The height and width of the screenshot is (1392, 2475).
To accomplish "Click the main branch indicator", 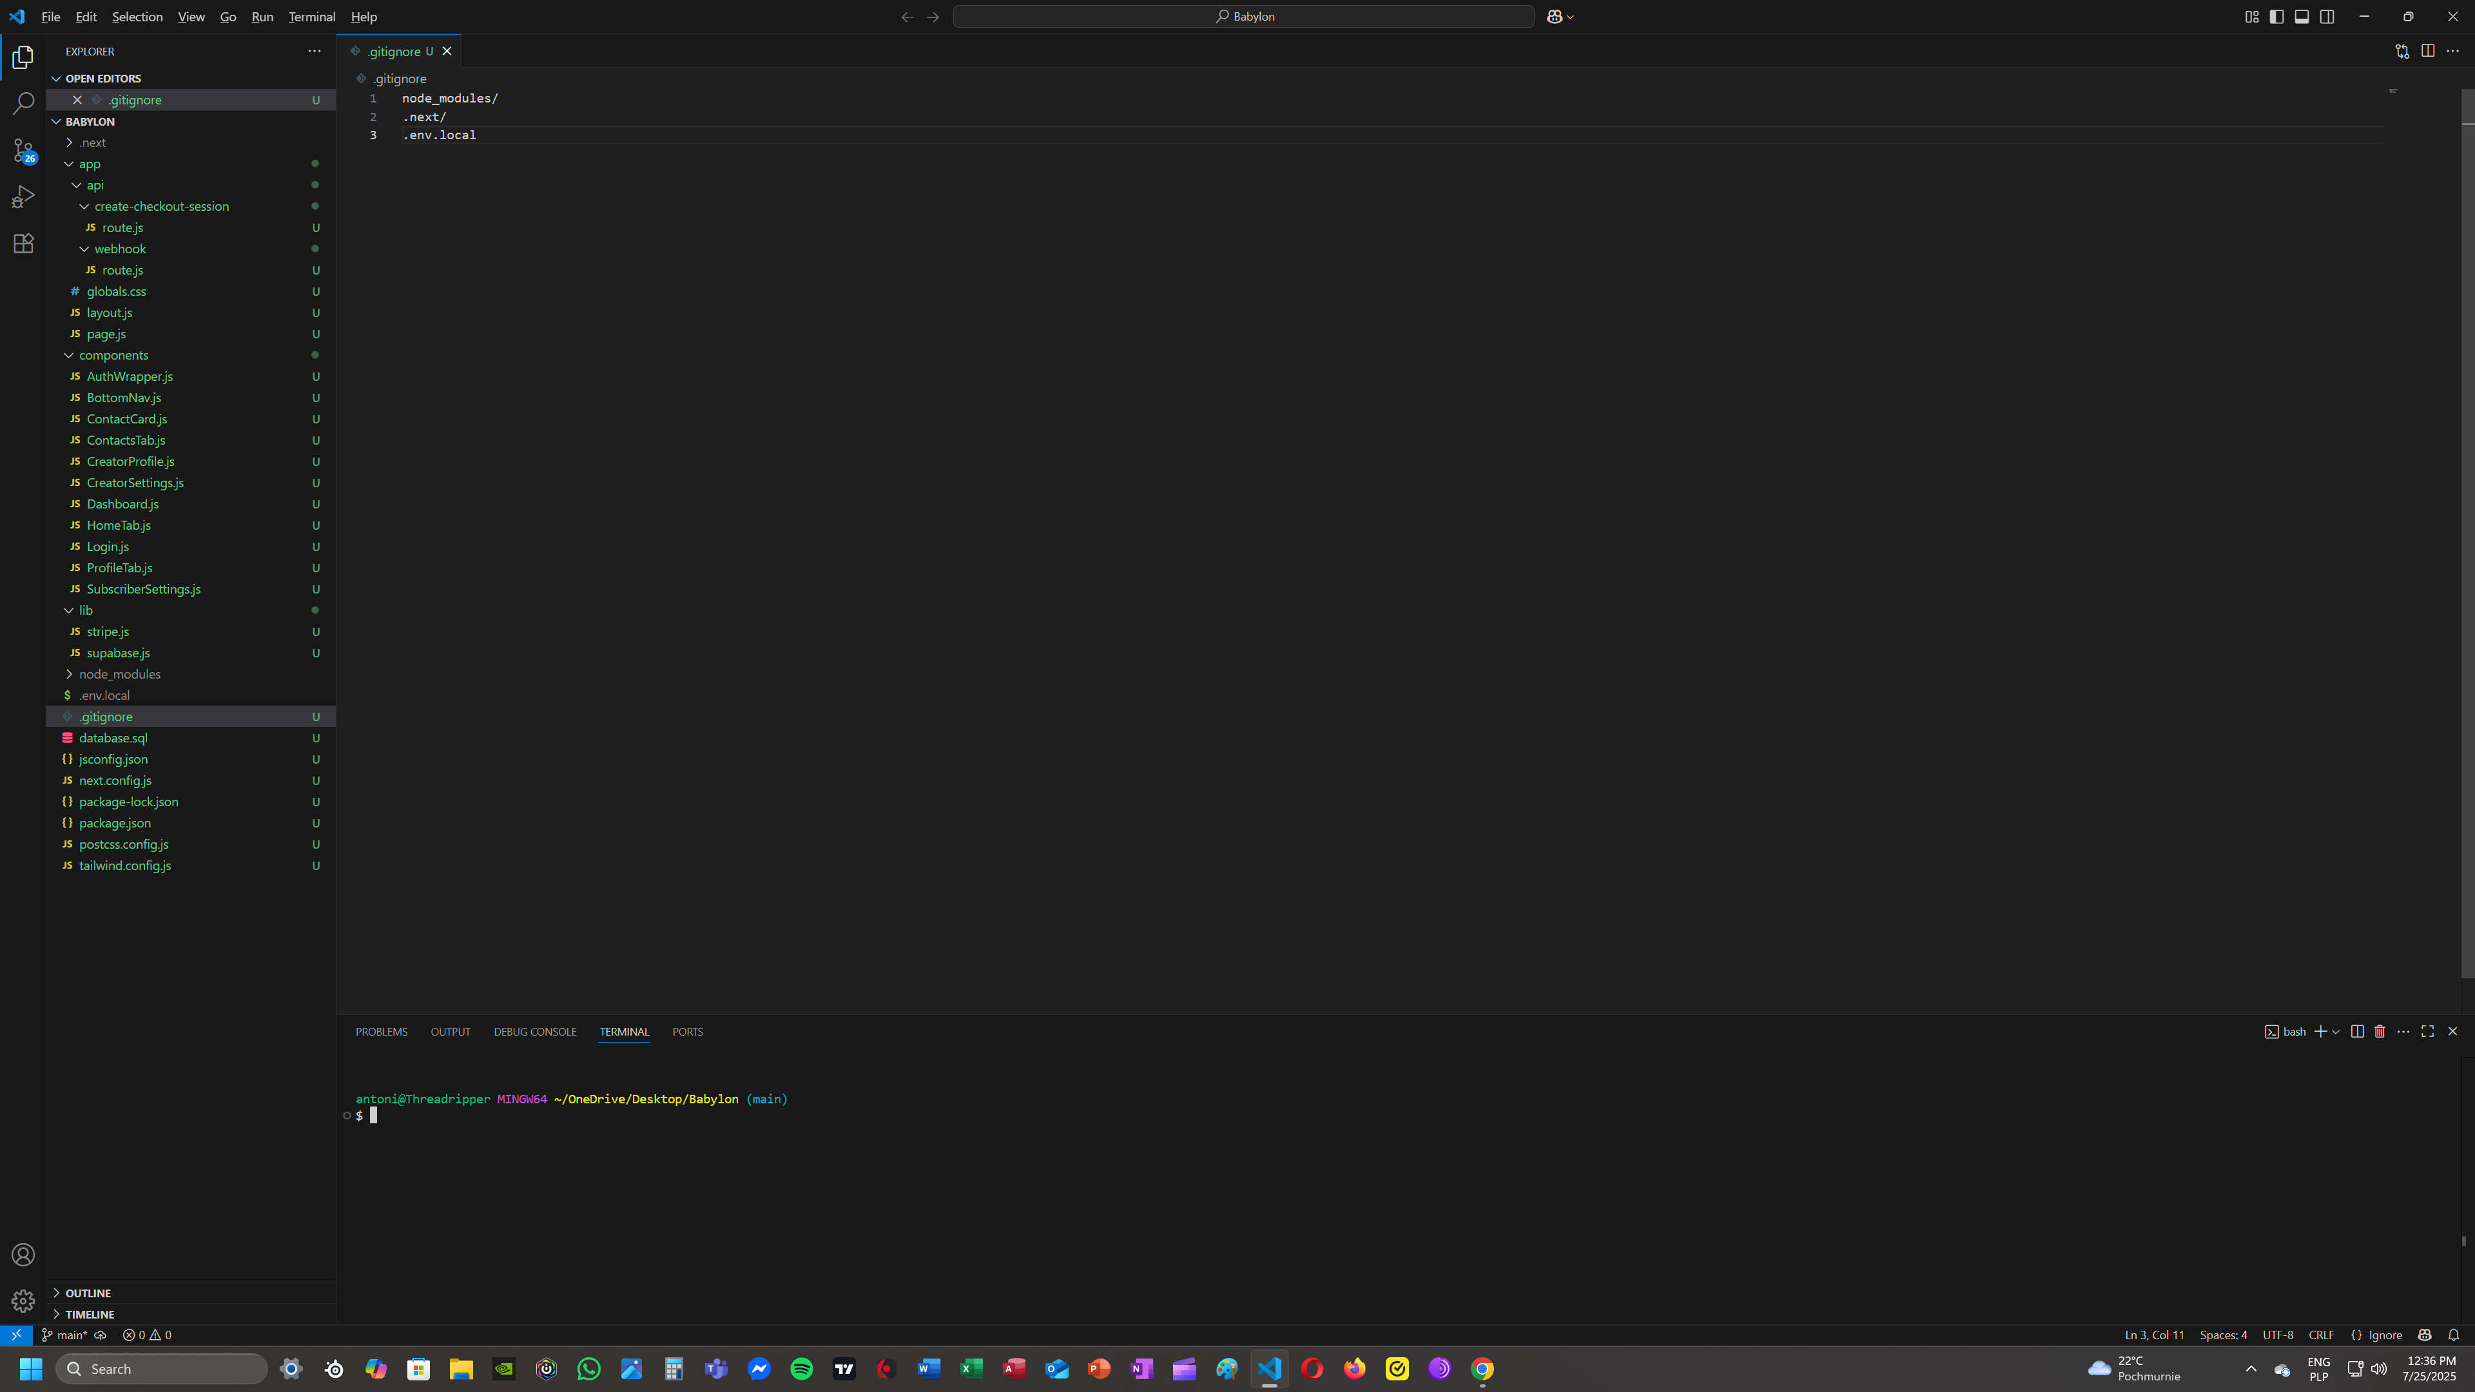I will point(64,1335).
